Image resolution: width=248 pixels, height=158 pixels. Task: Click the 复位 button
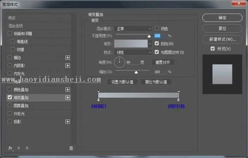click(222, 28)
